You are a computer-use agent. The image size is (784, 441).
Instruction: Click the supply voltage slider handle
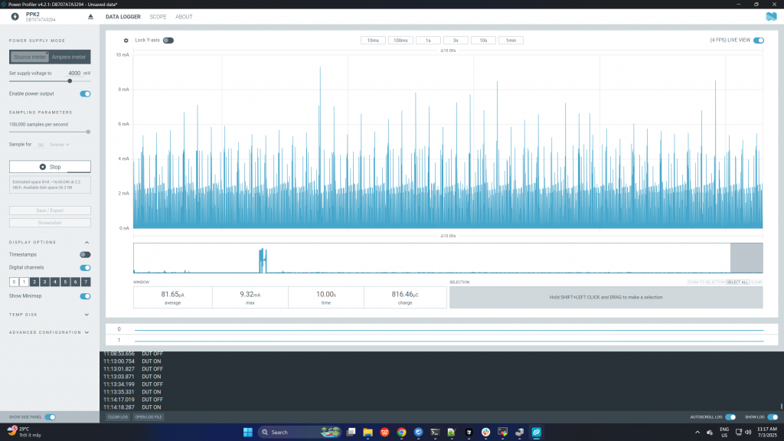coord(70,80)
